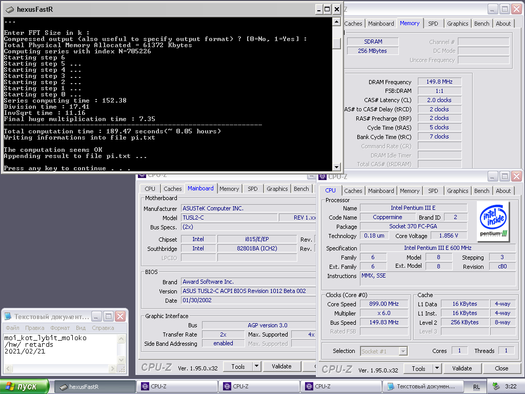Click the Bus Speed value 149.83 MHz

point(383,322)
